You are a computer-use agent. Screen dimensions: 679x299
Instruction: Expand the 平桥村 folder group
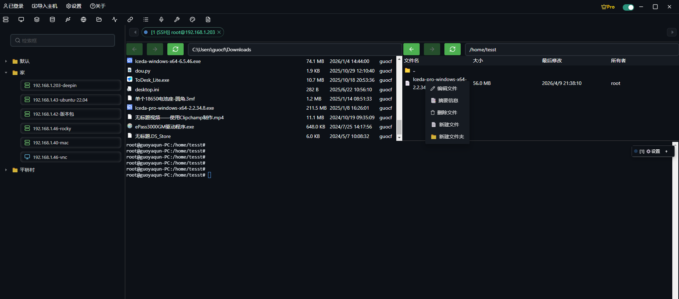pyautogui.click(x=6, y=170)
